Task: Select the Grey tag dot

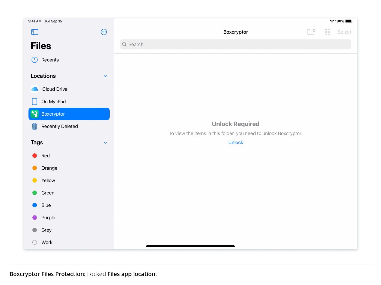Action: click(35, 230)
